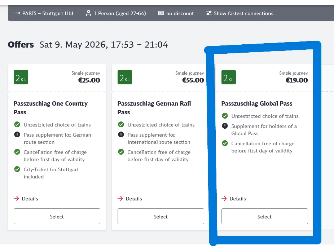Select the One Country Pass offer for €25.00

[x=57, y=217]
